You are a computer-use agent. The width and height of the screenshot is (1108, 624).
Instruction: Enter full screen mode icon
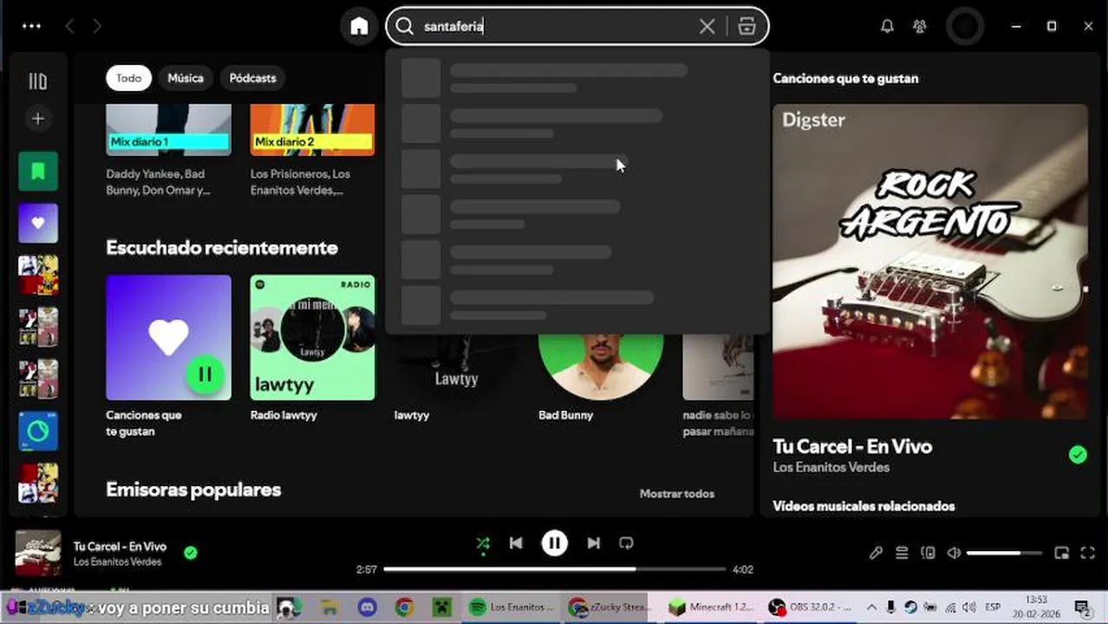tap(1087, 553)
